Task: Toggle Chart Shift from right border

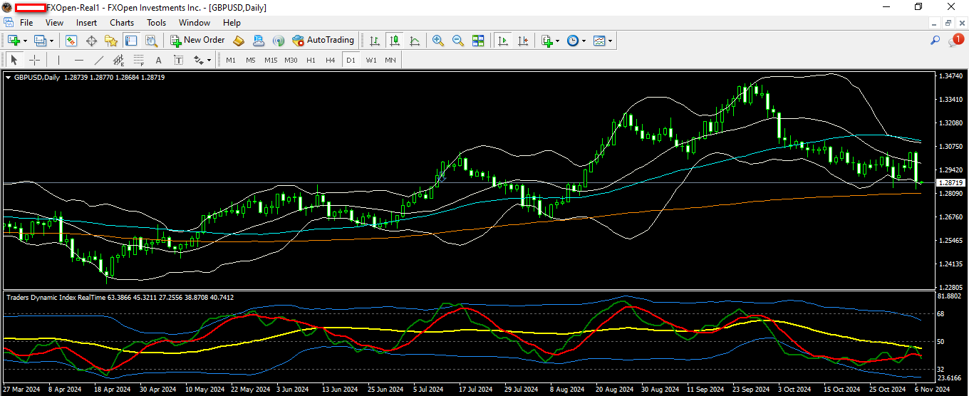Action: (x=523, y=41)
